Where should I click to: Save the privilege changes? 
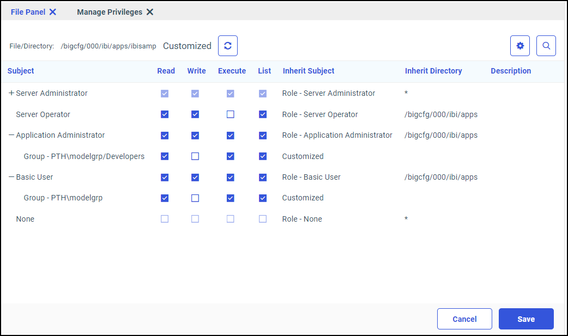(525, 319)
